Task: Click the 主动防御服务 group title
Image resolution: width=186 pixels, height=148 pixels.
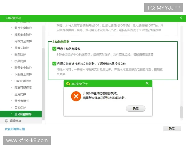Action: coord(61,42)
